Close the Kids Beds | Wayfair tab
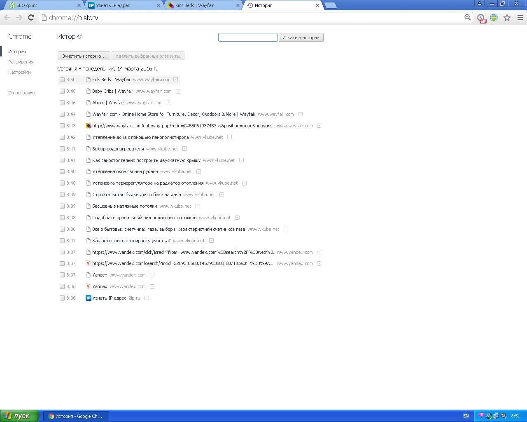 [238, 5]
